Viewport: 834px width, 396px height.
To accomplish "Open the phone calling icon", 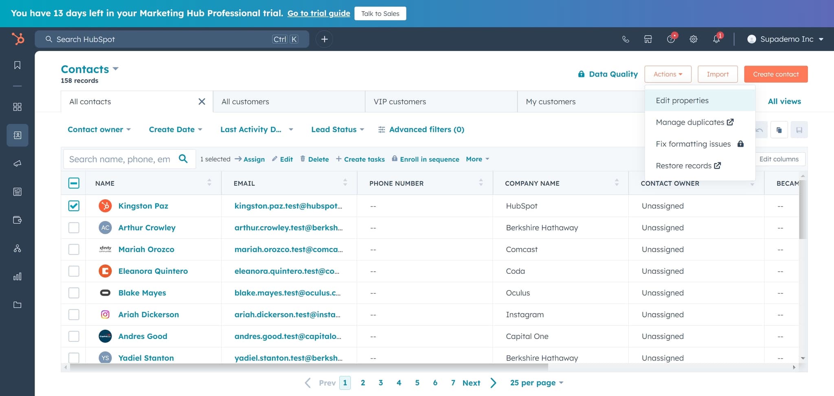I will [x=625, y=39].
